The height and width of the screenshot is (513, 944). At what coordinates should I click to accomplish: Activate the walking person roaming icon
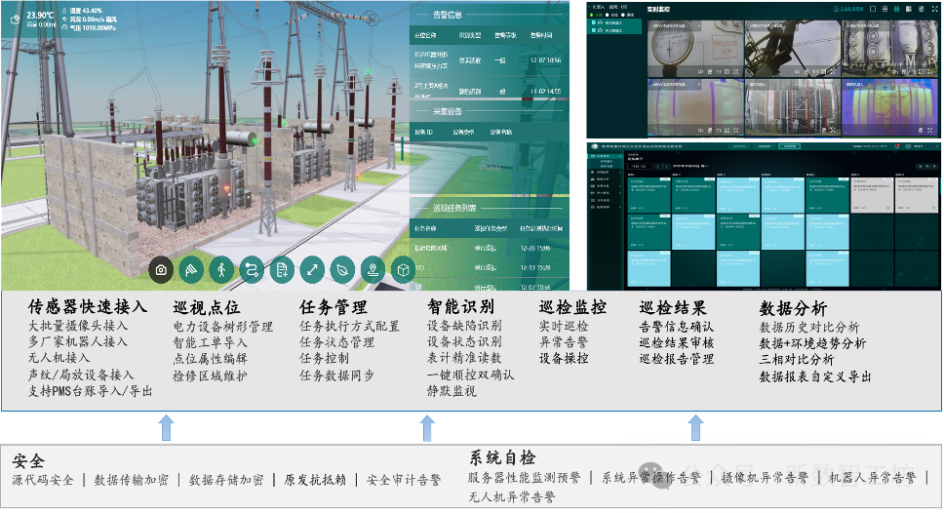coord(221,270)
